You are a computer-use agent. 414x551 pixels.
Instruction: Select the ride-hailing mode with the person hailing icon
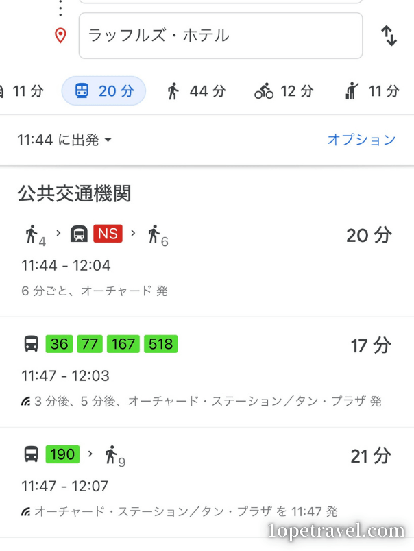[x=372, y=91]
